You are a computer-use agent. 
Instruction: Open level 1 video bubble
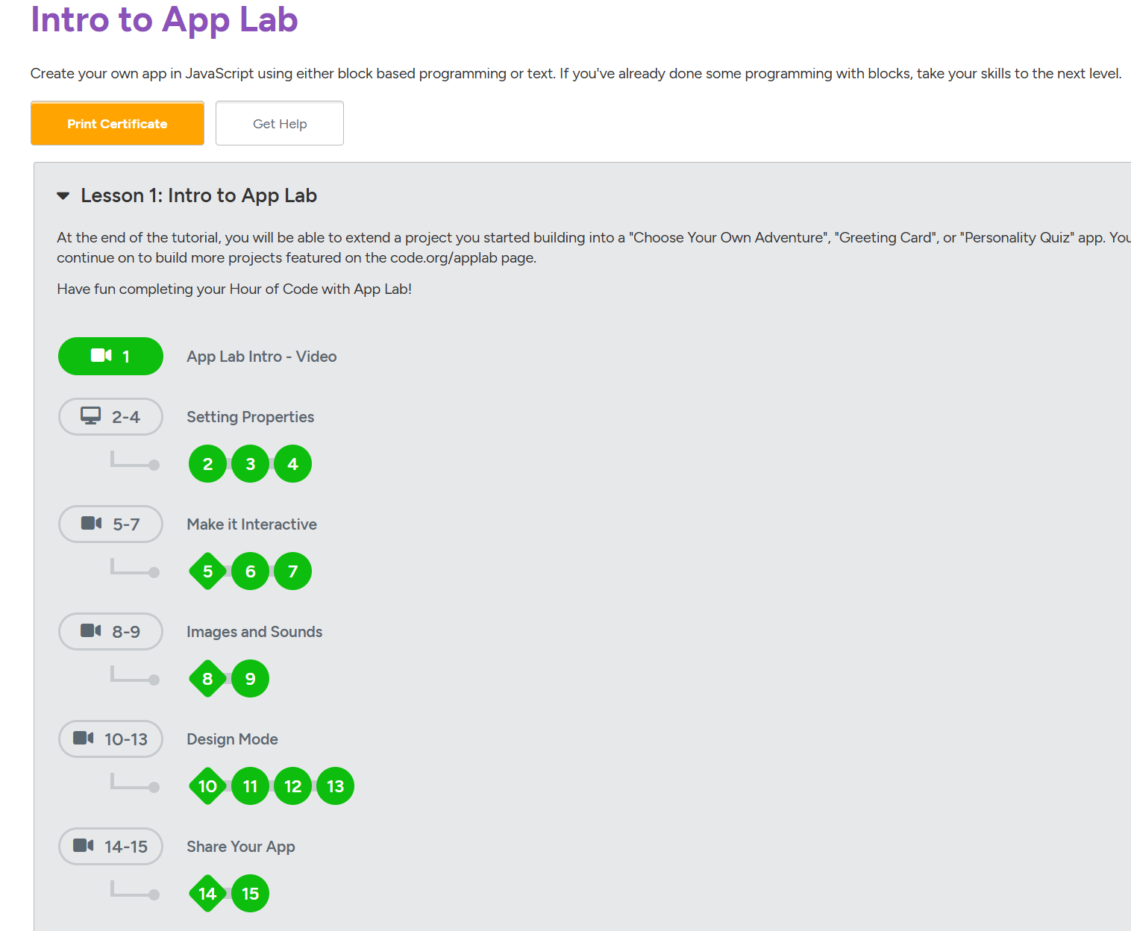(x=110, y=356)
